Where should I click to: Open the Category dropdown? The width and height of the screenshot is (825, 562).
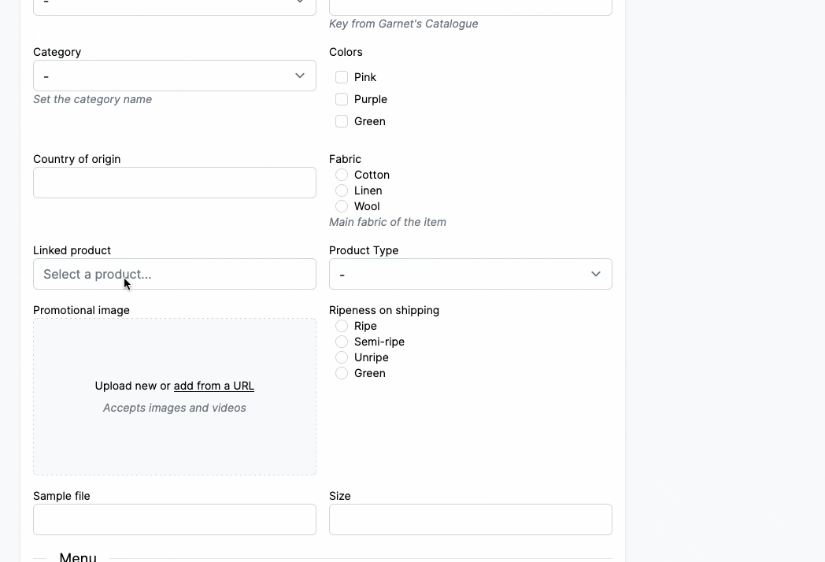click(174, 76)
